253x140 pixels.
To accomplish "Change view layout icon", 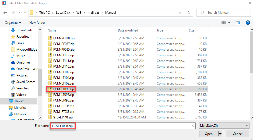I will [223, 23].
